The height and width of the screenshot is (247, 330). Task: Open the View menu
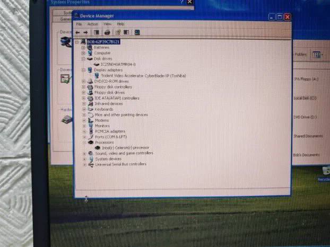107,24
